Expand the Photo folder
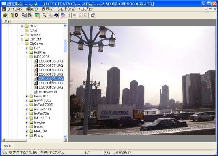 [x=27, y=135]
